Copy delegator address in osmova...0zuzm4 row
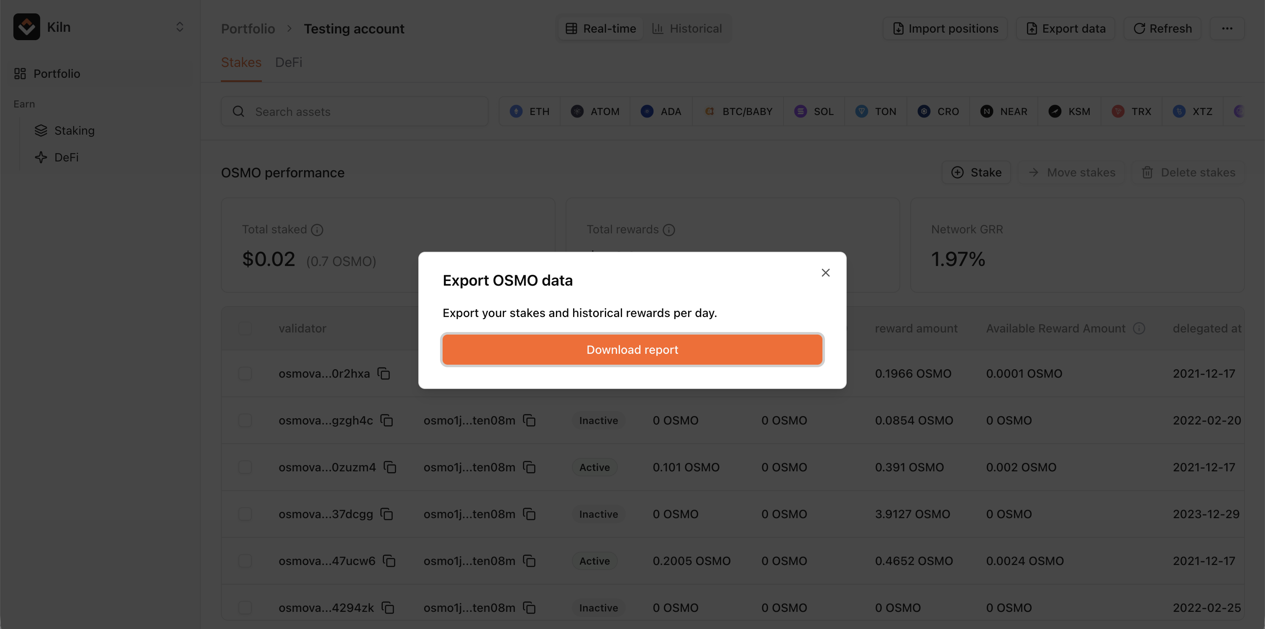This screenshot has height=629, width=1265. 529,468
